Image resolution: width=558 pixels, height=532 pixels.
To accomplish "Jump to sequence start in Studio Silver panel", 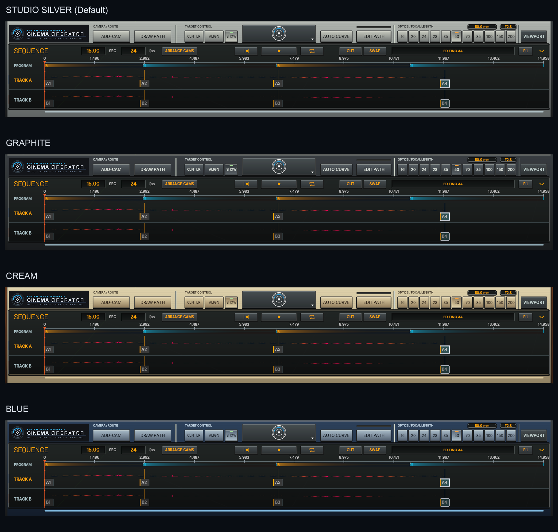I will [x=246, y=51].
